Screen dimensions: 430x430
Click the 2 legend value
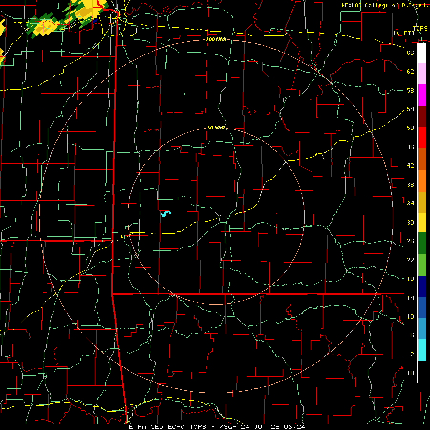tap(412, 355)
